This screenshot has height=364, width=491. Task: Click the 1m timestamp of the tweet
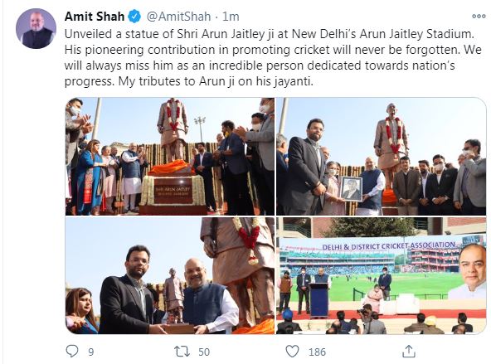(x=231, y=17)
